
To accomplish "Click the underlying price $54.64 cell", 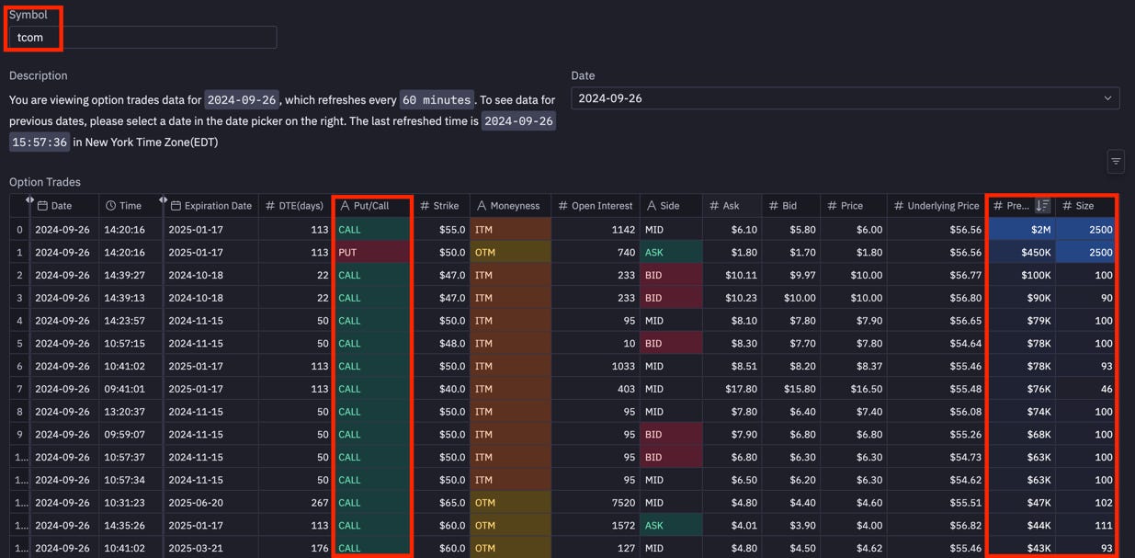I will tap(936, 344).
